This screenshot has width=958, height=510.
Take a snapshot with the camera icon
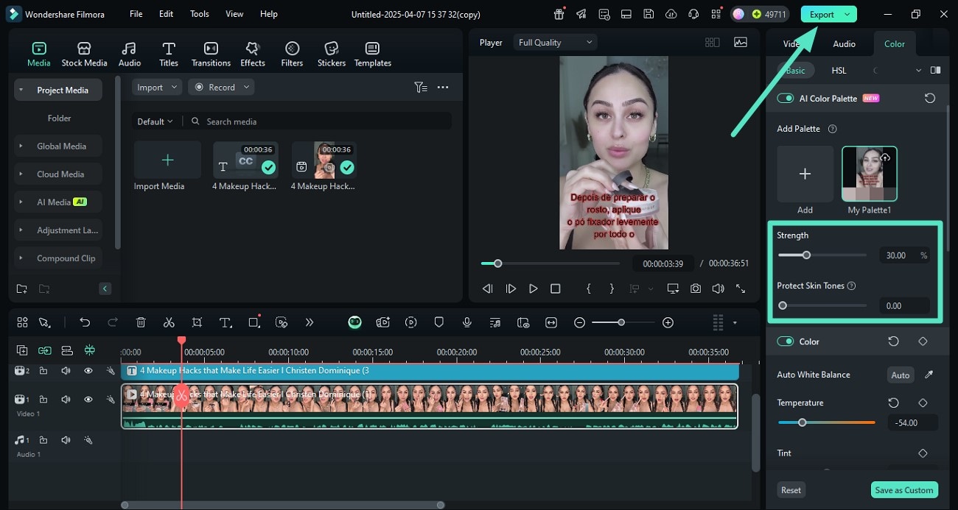click(x=696, y=288)
